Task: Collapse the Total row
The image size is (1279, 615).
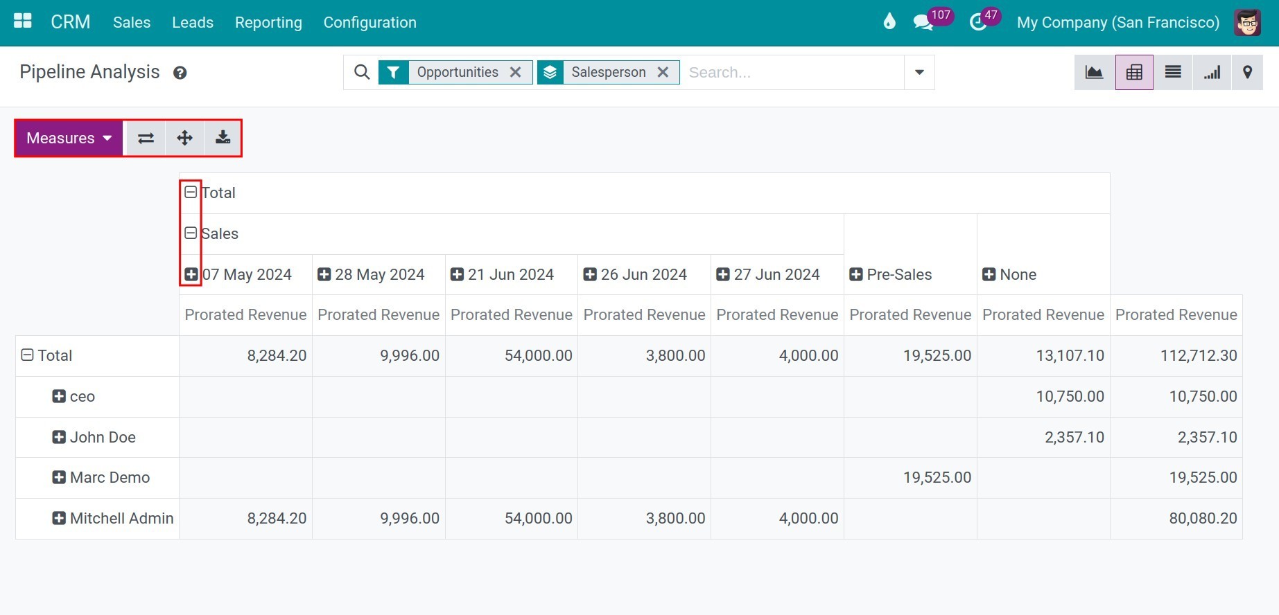Action: [x=28, y=355]
